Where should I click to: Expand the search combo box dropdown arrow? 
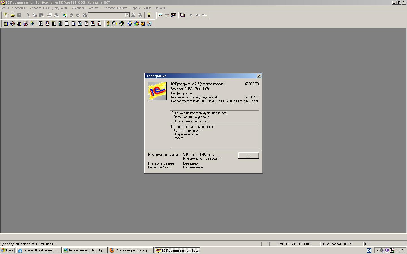click(x=127, y=15)
